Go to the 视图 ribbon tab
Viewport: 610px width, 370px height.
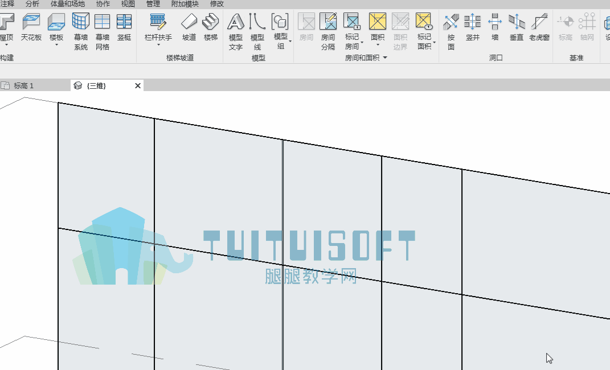[x=128, y=4]
